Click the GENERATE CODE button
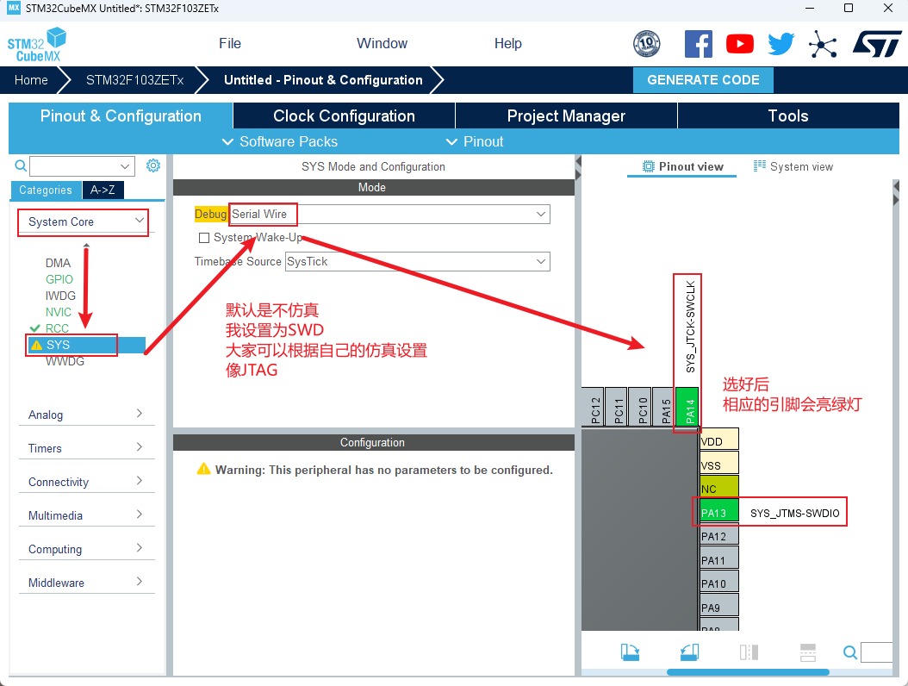 pyautogui.click(x=703, y=80)
